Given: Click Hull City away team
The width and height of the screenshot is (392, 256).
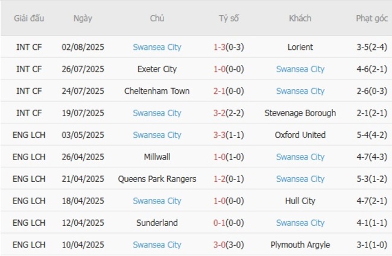Looking at the screenshot, I should 300,201.
